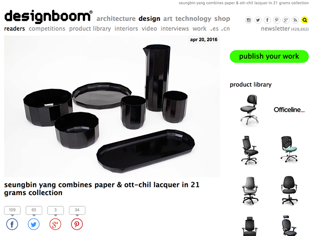Switch to the interviews tab

[175, 29]
